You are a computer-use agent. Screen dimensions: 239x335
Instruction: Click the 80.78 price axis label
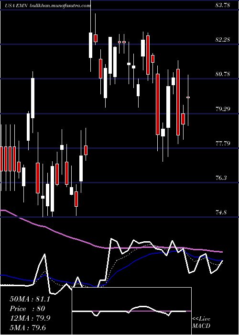click(223, 74)
